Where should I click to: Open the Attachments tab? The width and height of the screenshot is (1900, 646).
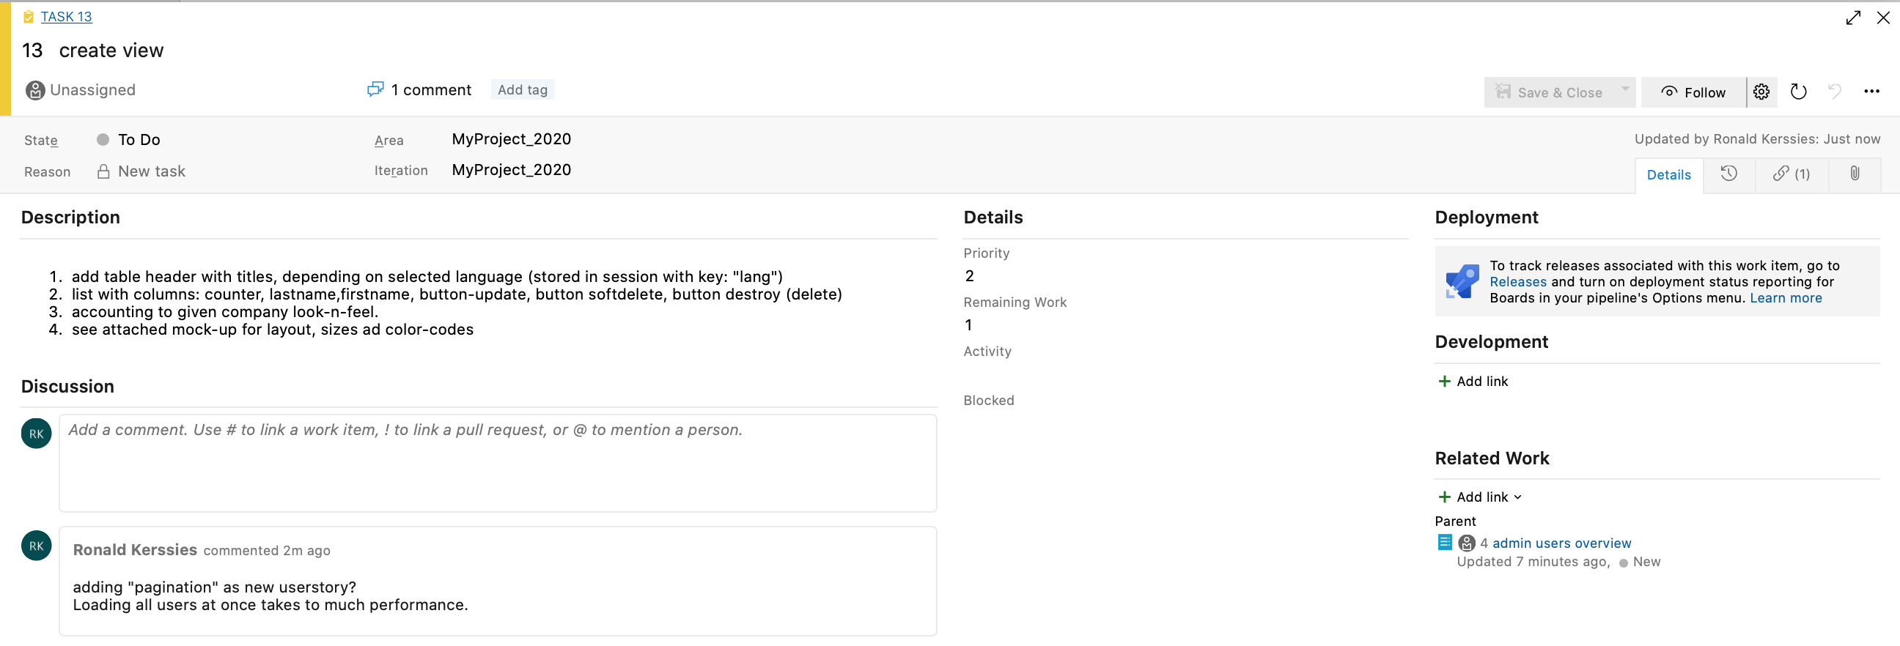click(x=1855, y=174)
